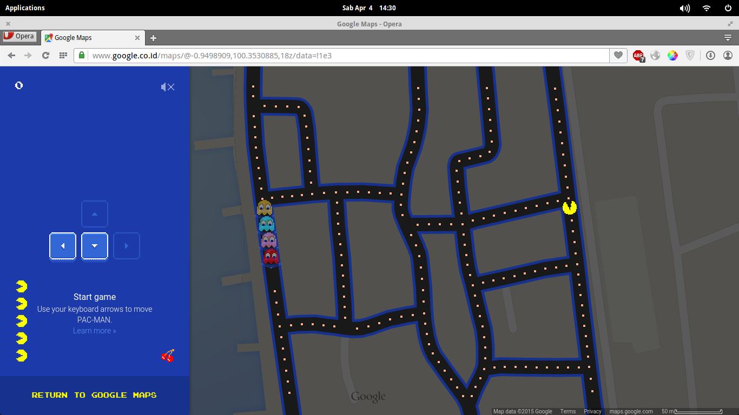Open the Privacy link on map footer
Screen dimensions: 739x415
[592, 411]
